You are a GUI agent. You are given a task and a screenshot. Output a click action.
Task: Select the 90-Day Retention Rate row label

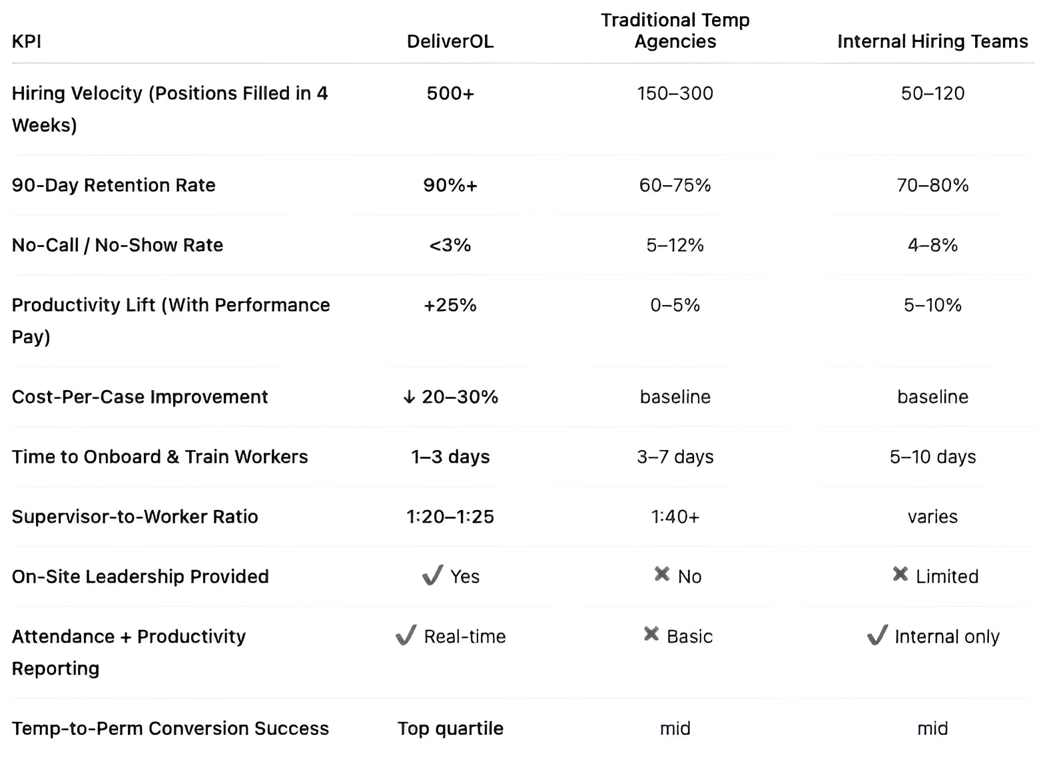(114, 185)
